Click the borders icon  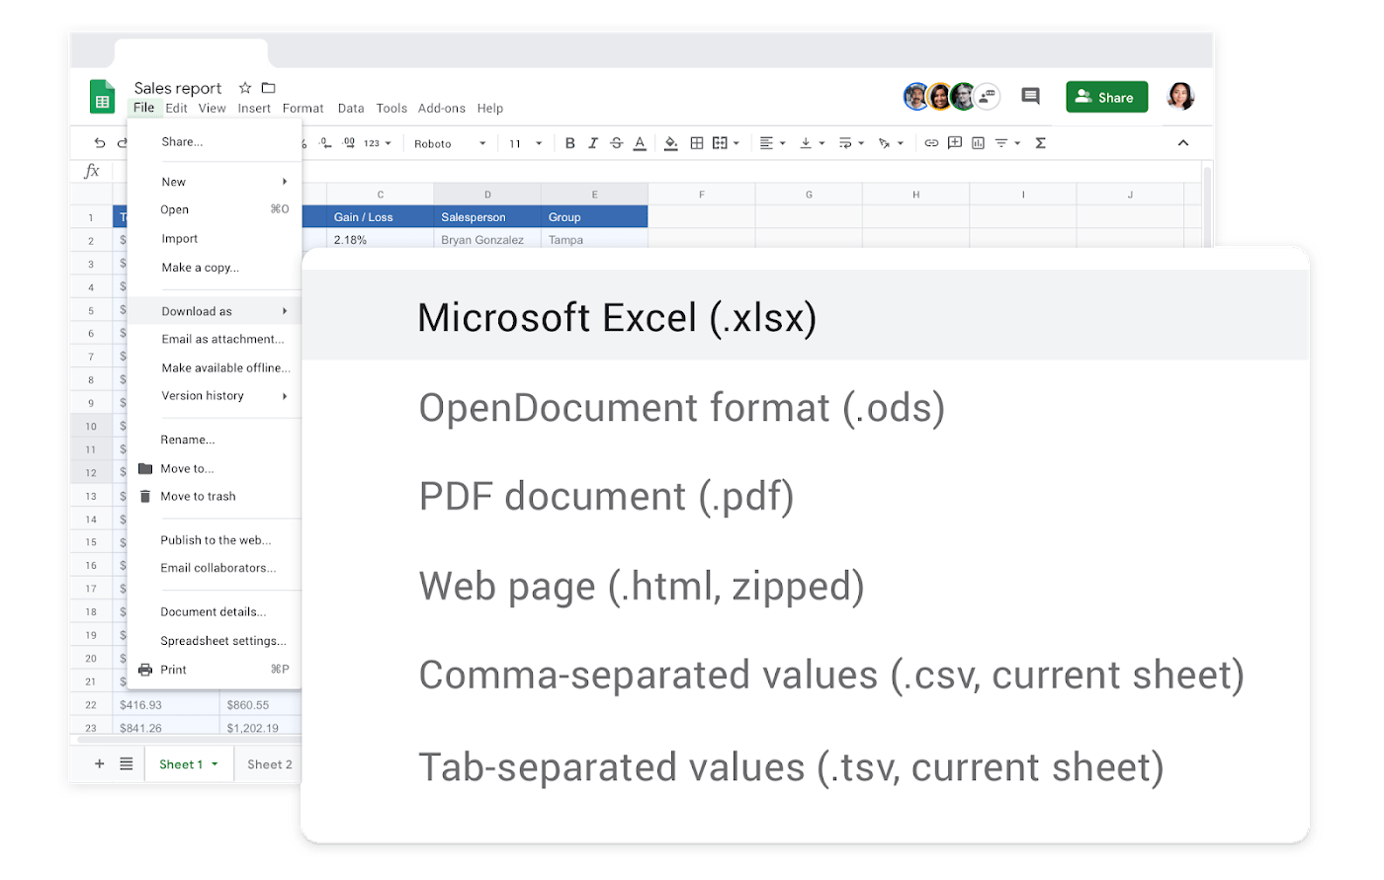coord(697,143)
